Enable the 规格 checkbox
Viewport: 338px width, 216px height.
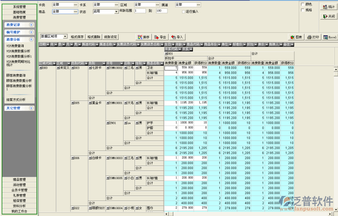302,10
